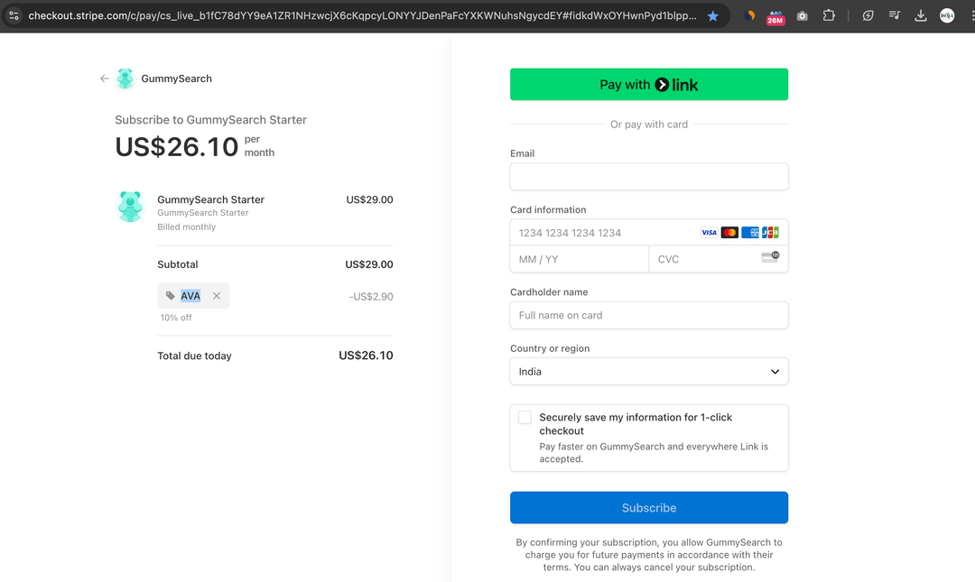Click the site information icon in address bar

point(14,15)
